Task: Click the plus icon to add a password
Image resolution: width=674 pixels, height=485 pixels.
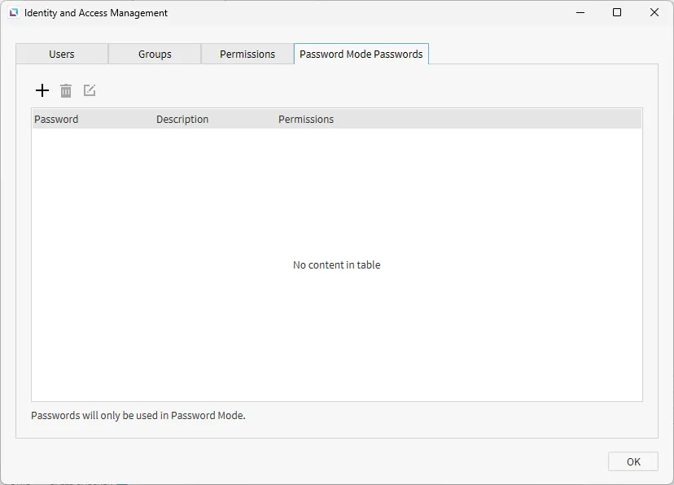Action: click(x=42, y=90)
